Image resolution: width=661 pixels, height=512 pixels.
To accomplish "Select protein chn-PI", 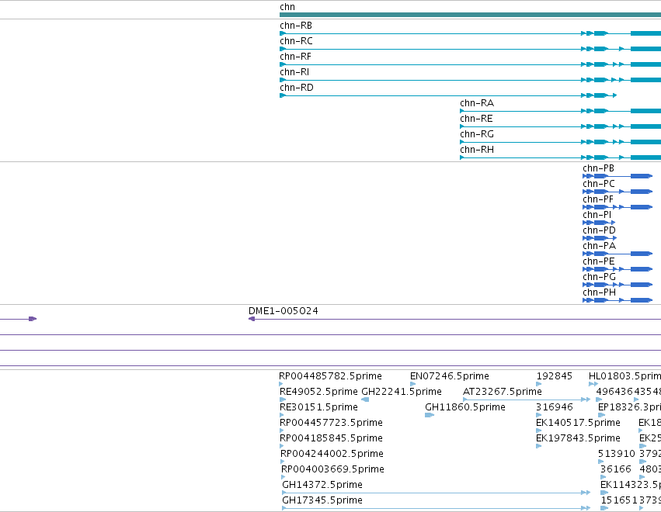I will [597, 215].
